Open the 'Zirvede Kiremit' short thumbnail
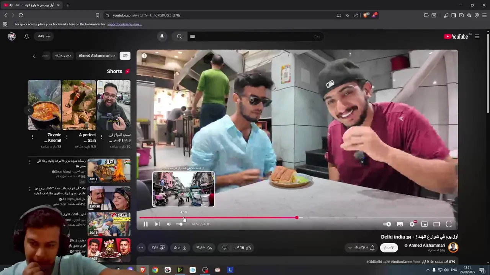The width and height of the screenshot is (490, 275). tap(44, 105)
